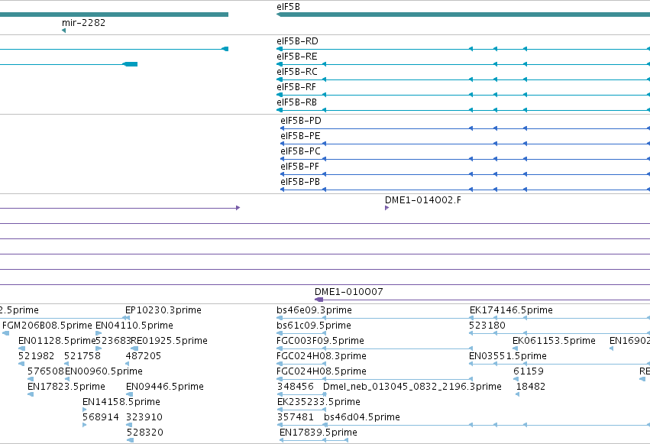Select EST EN09446.5prime
650x444 pixels.
point(165,387)
